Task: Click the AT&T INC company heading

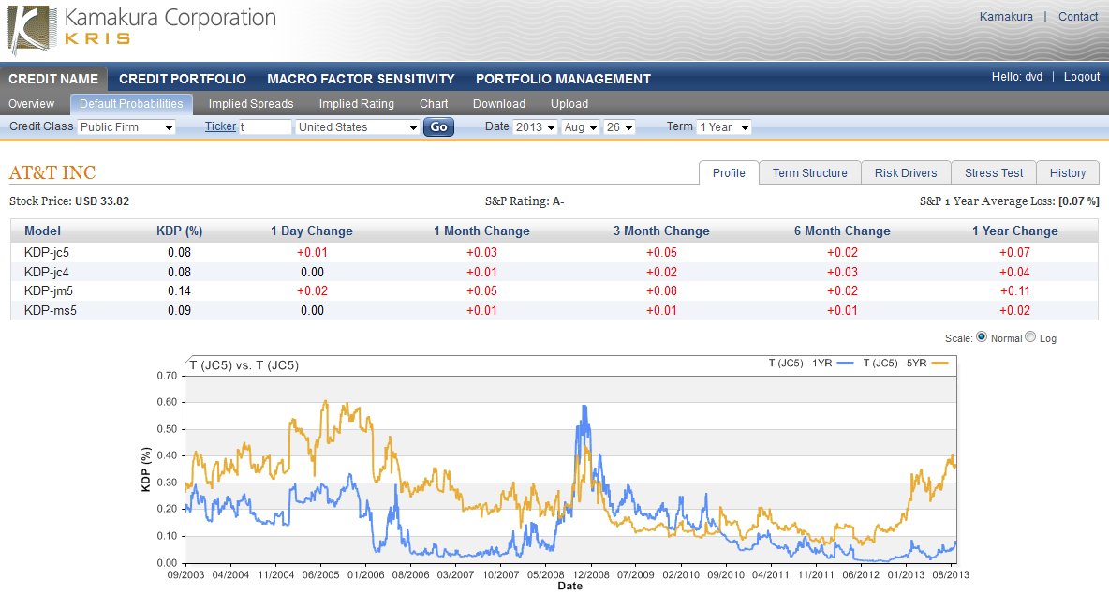Action: coord(52,172)
